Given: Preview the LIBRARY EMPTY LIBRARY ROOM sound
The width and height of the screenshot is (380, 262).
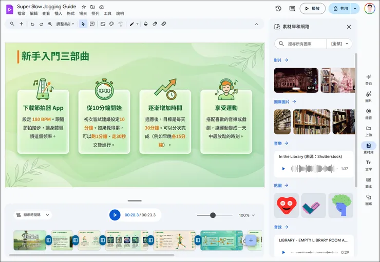Looking at the screenshot, I should click(283, 252).
